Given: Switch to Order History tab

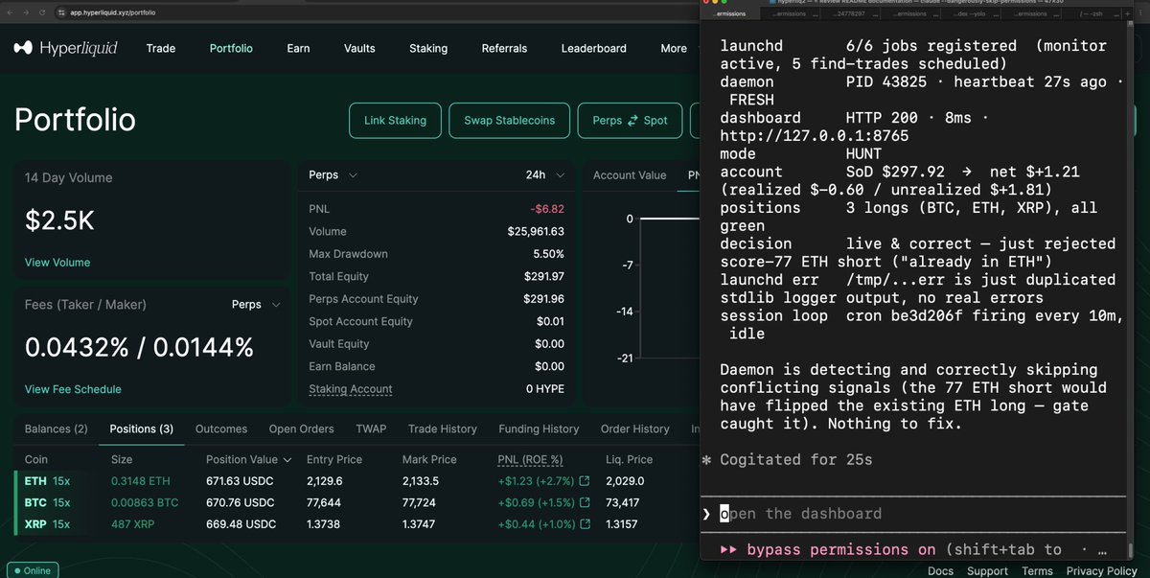Looking at the screenshot, I should point(634,428).
